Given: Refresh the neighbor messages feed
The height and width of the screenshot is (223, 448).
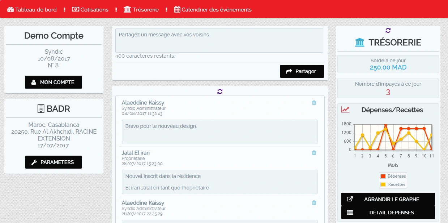Looking at the screenshot, I should tap(220, 92).
